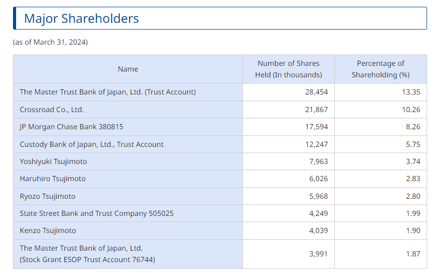Select the Name column header

pyautogui.click(x=128, y=69)
